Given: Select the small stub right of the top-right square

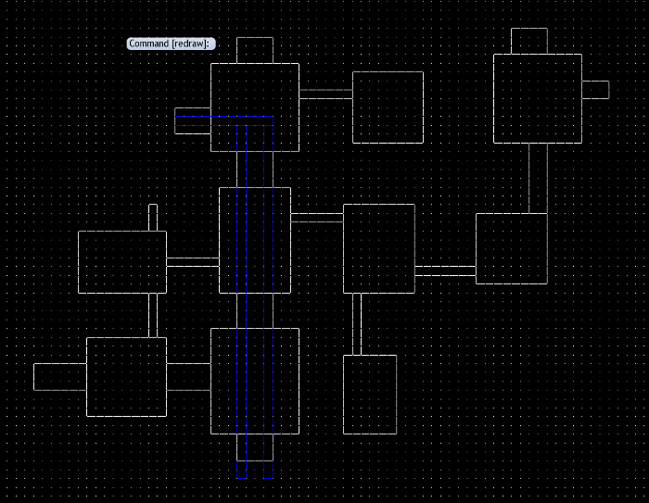Looking at the screenshot, I should [595, 90].
